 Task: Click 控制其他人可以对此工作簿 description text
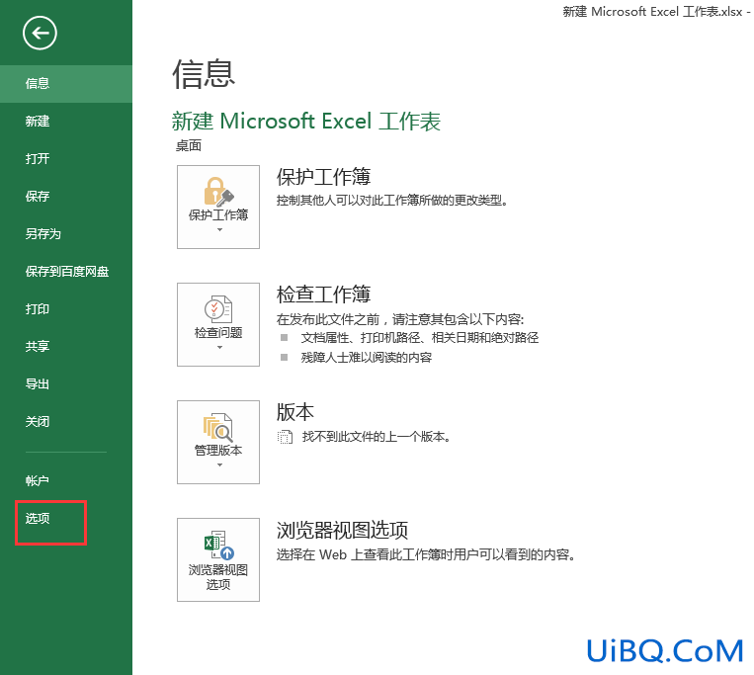click(392, 201)
